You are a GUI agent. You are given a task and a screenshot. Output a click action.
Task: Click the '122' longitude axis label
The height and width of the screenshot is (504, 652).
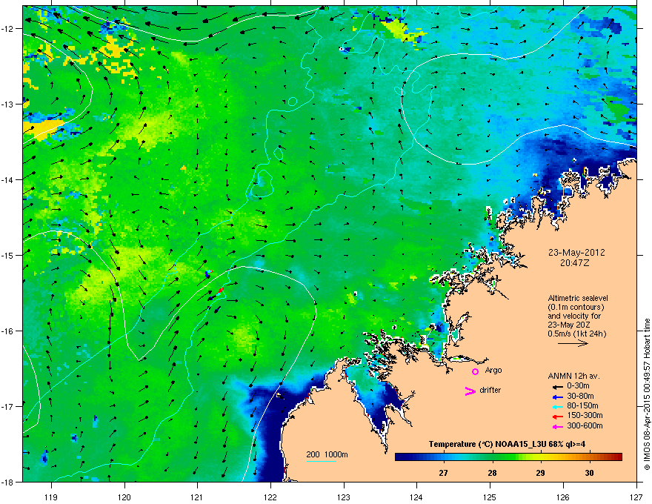270,497
